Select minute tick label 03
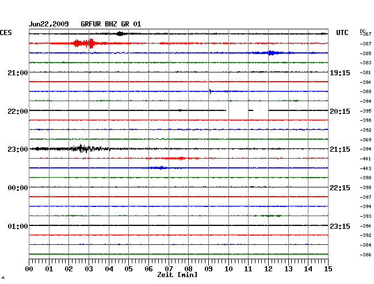This screenshot has height=284, width=374. click(x=89, y=268)
